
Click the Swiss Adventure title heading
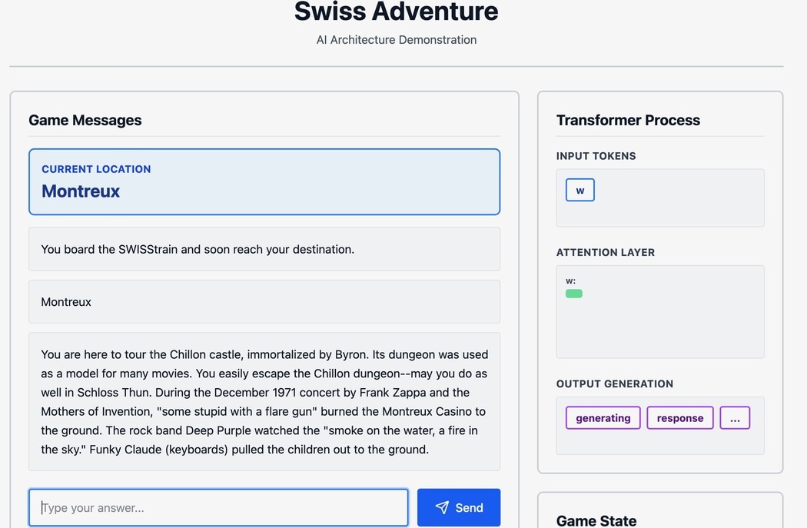coord(396,12)
